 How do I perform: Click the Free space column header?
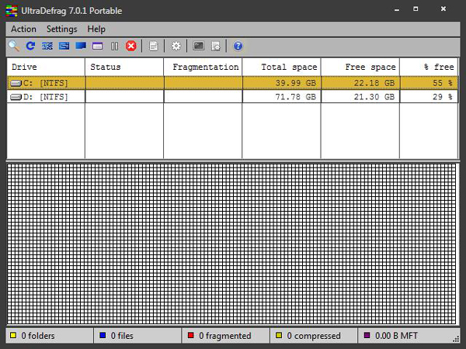click(x=360, y=67)
